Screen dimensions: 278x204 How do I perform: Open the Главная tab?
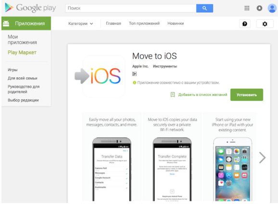[x=114, y=24]
